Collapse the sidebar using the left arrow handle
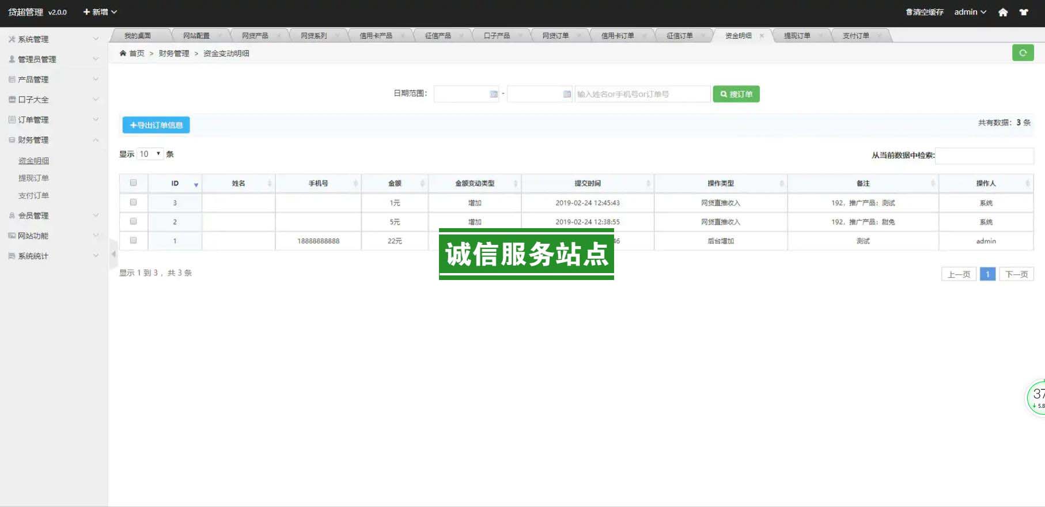1045x507 pixels. (113, 254)
